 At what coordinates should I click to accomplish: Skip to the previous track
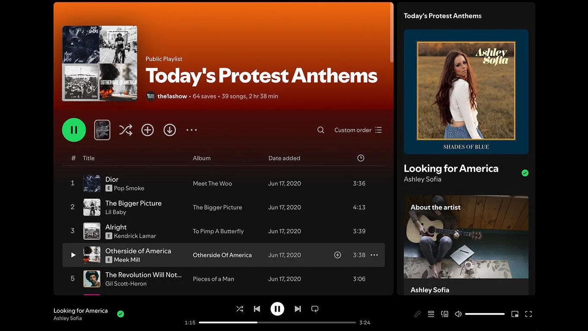(257, 309)
